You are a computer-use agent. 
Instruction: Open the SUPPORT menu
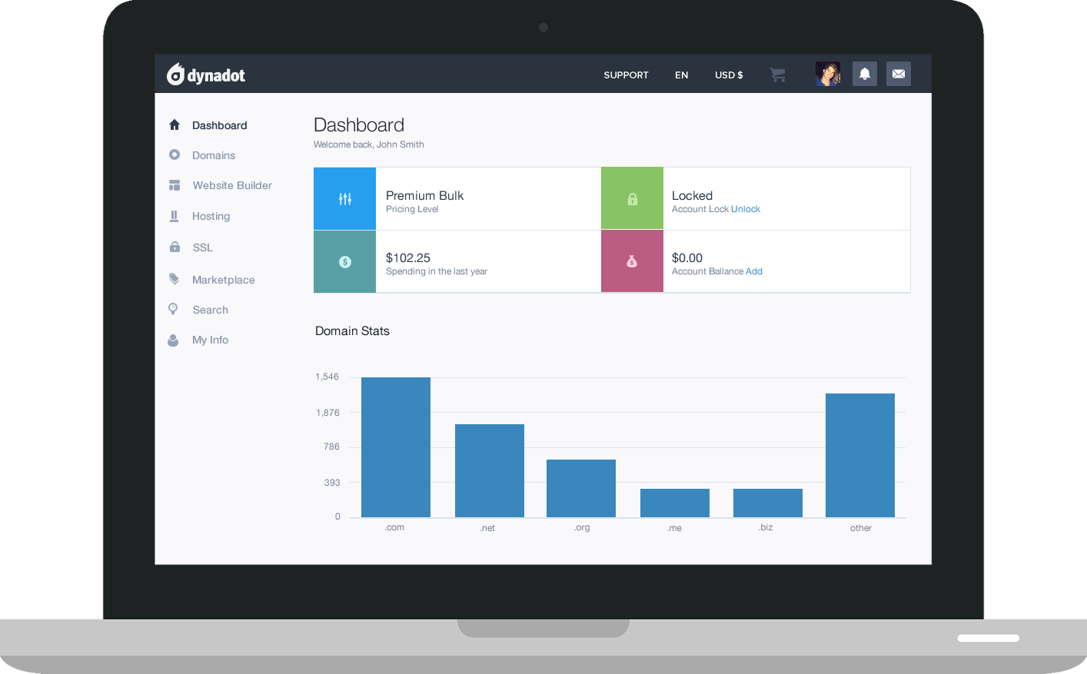point(626,75)
